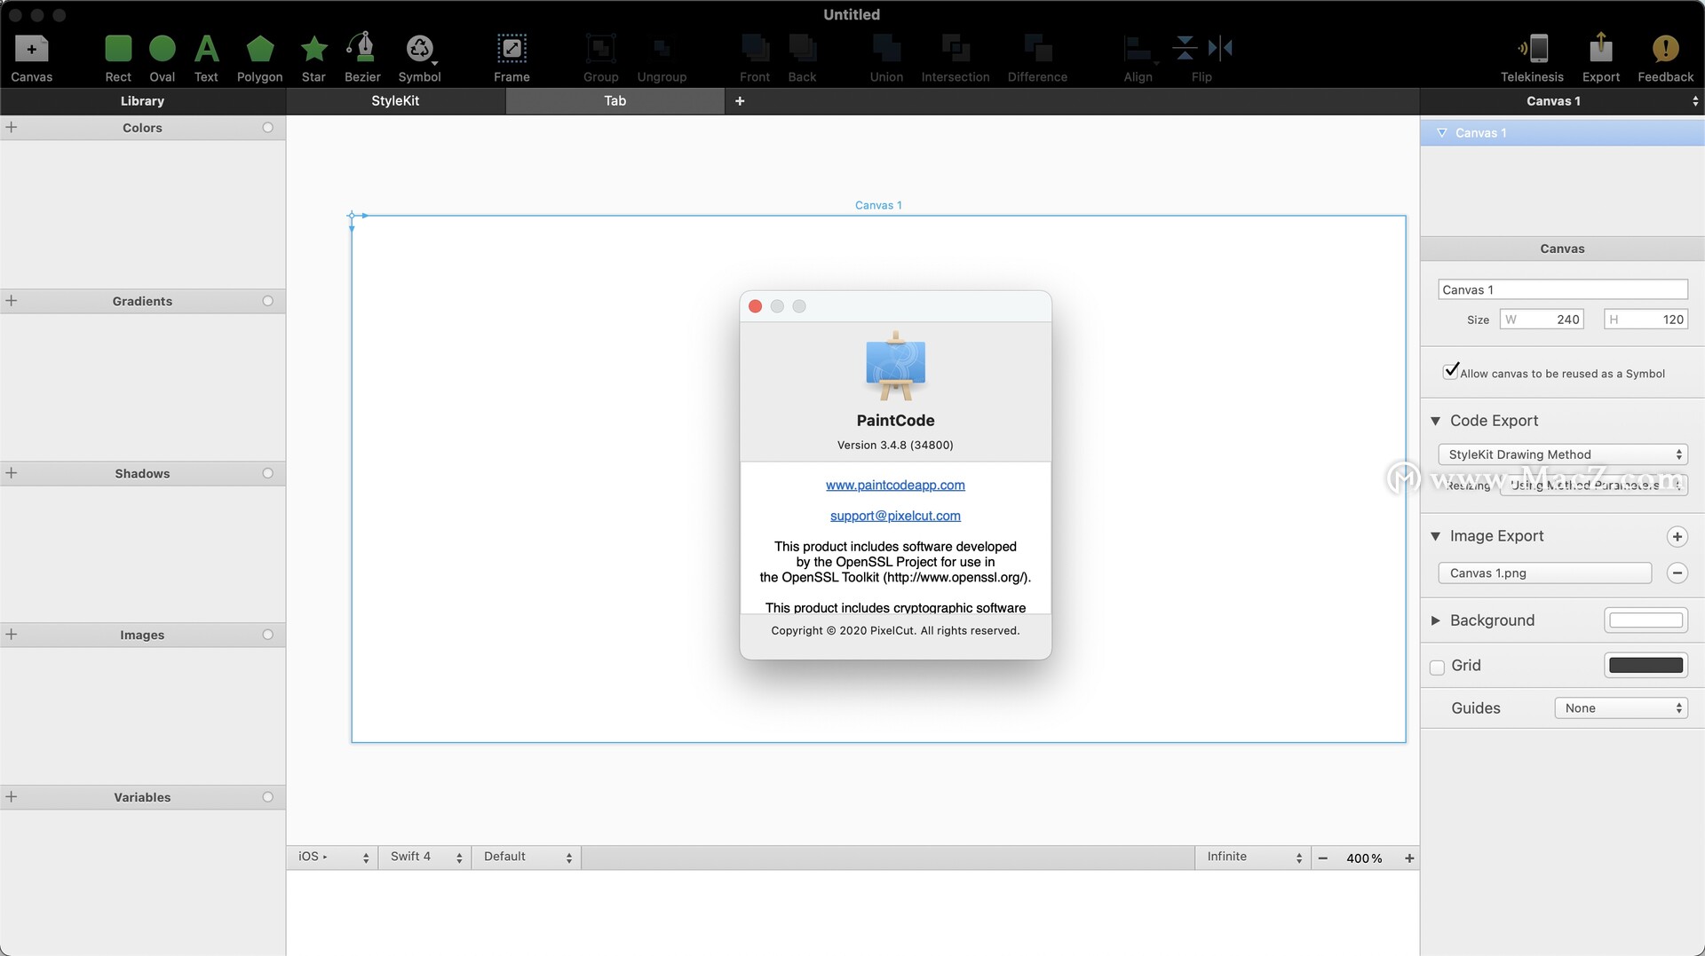This screenshot has width=1705, height=956.
Task: Add a new color in Colors section
Action: [12, 128]
